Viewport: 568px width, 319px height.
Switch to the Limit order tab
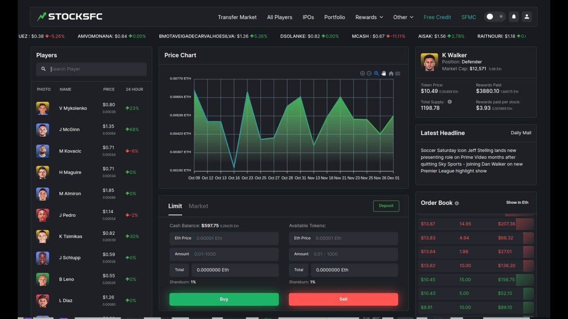point(175,206)
